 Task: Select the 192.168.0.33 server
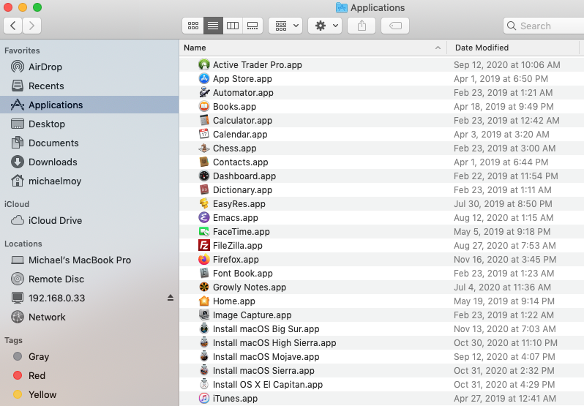pos(89,298)
